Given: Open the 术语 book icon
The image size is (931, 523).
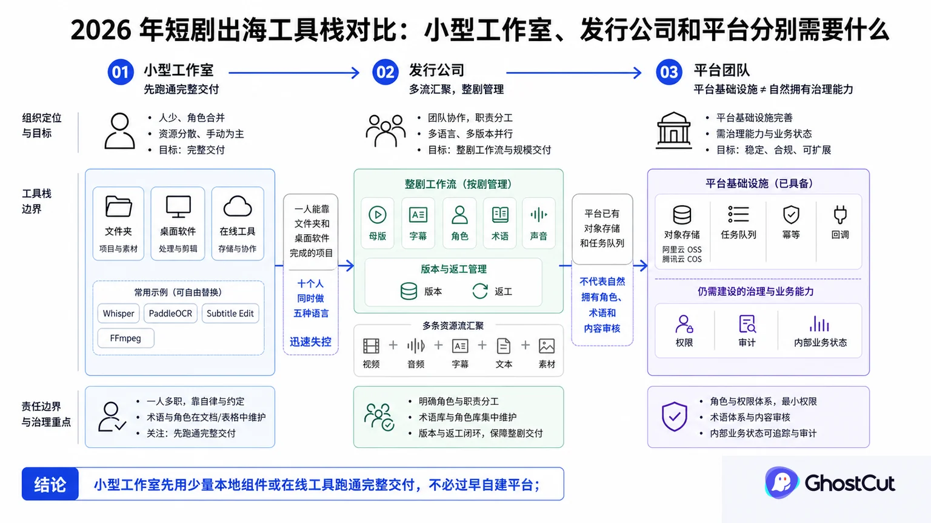Looking at the screenshot, I should pos(500,214).
